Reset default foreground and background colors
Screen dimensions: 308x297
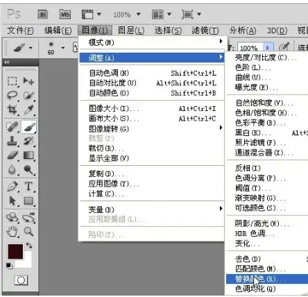click(9, 265)
